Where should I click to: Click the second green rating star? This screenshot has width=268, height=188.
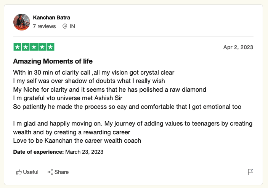26,47
